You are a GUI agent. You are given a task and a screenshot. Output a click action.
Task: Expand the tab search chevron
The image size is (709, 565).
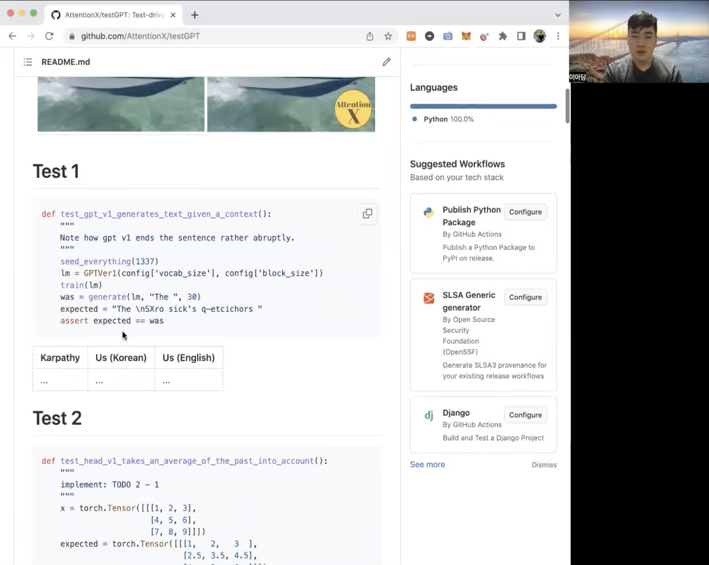[558, 15]
